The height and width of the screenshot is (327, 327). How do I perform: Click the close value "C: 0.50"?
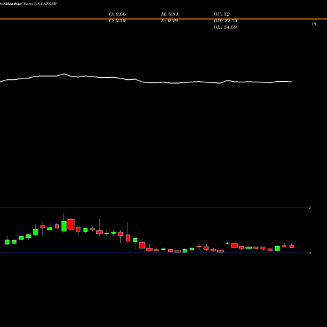pyautogui.click(x=117, y=21)
